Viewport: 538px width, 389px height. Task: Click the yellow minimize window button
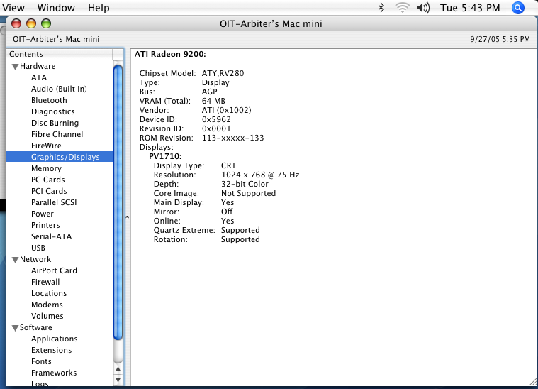(x=31, y=23)
